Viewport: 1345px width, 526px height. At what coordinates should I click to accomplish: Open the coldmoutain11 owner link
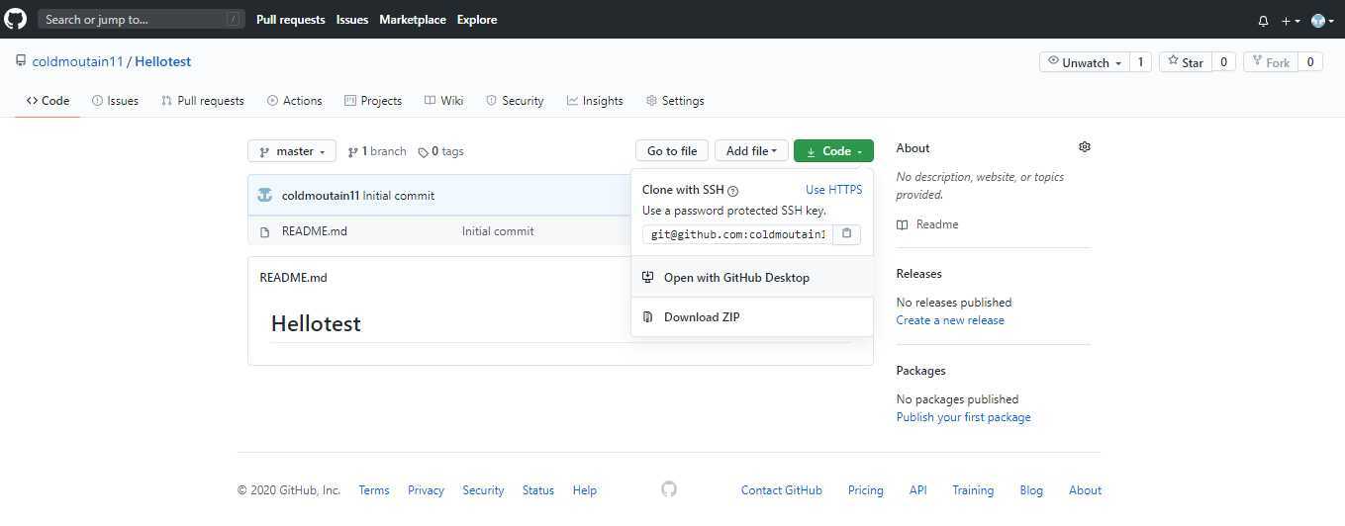tap(77, 61)
